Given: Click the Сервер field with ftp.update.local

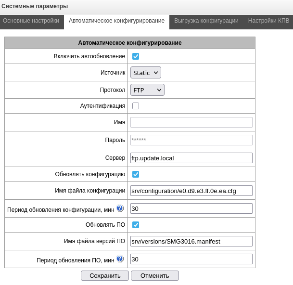Looking at the screenshot, I should (x=191, y=158).
